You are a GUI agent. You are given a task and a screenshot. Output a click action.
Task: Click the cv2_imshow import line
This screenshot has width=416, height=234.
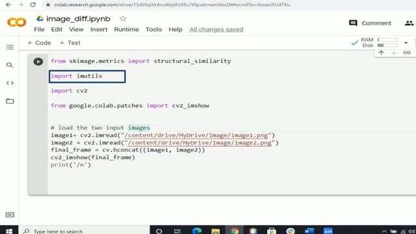click(130, 105)
